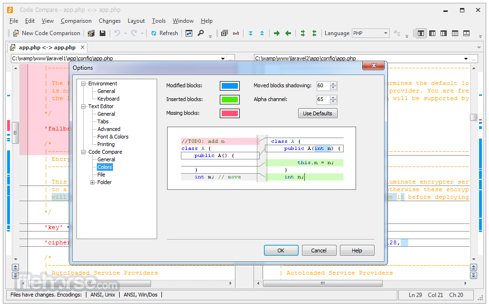Select the three-column layout icon
This screenshot has width=489, height=306.
pyautogui.click(x=455, y=33)
